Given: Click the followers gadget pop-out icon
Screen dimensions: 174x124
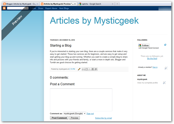Looking at the screenshot, I should click(165, 45).
